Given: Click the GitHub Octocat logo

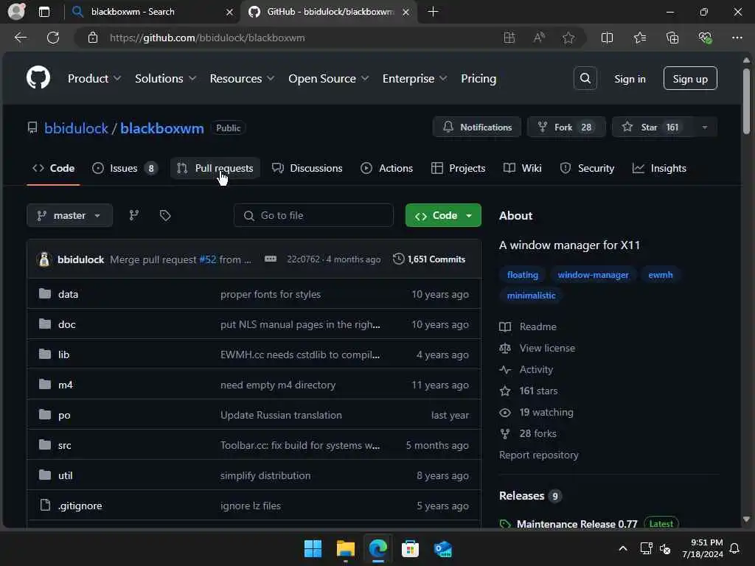Looking at the screenshot, I should [38, 77].
